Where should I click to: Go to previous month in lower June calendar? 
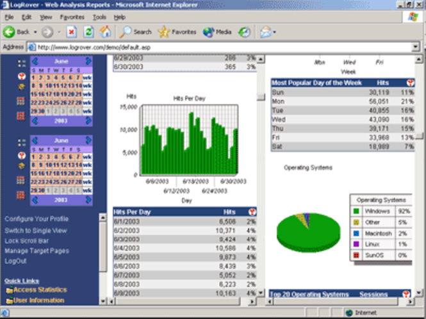[35, 140]
